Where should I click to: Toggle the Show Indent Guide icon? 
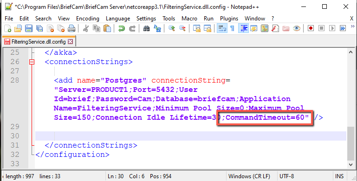243,28
